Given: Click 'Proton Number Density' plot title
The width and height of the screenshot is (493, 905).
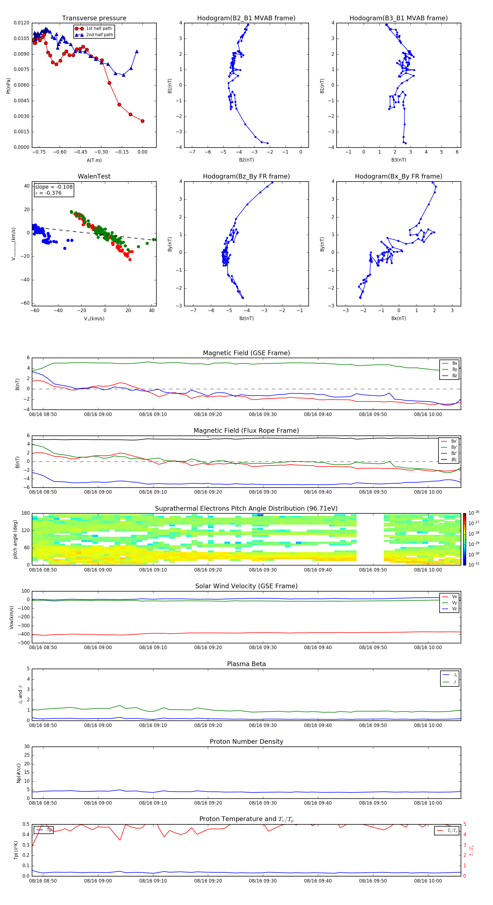Looking at the screenshot, I should pos(246,742).
